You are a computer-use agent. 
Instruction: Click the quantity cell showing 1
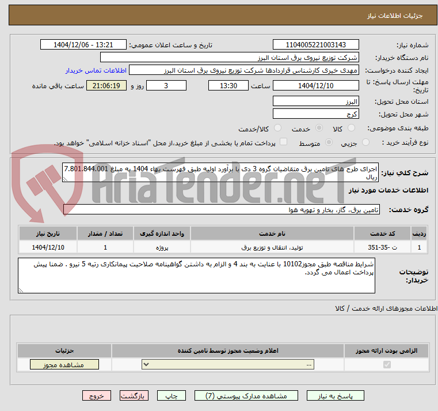[x=105, y=248]
